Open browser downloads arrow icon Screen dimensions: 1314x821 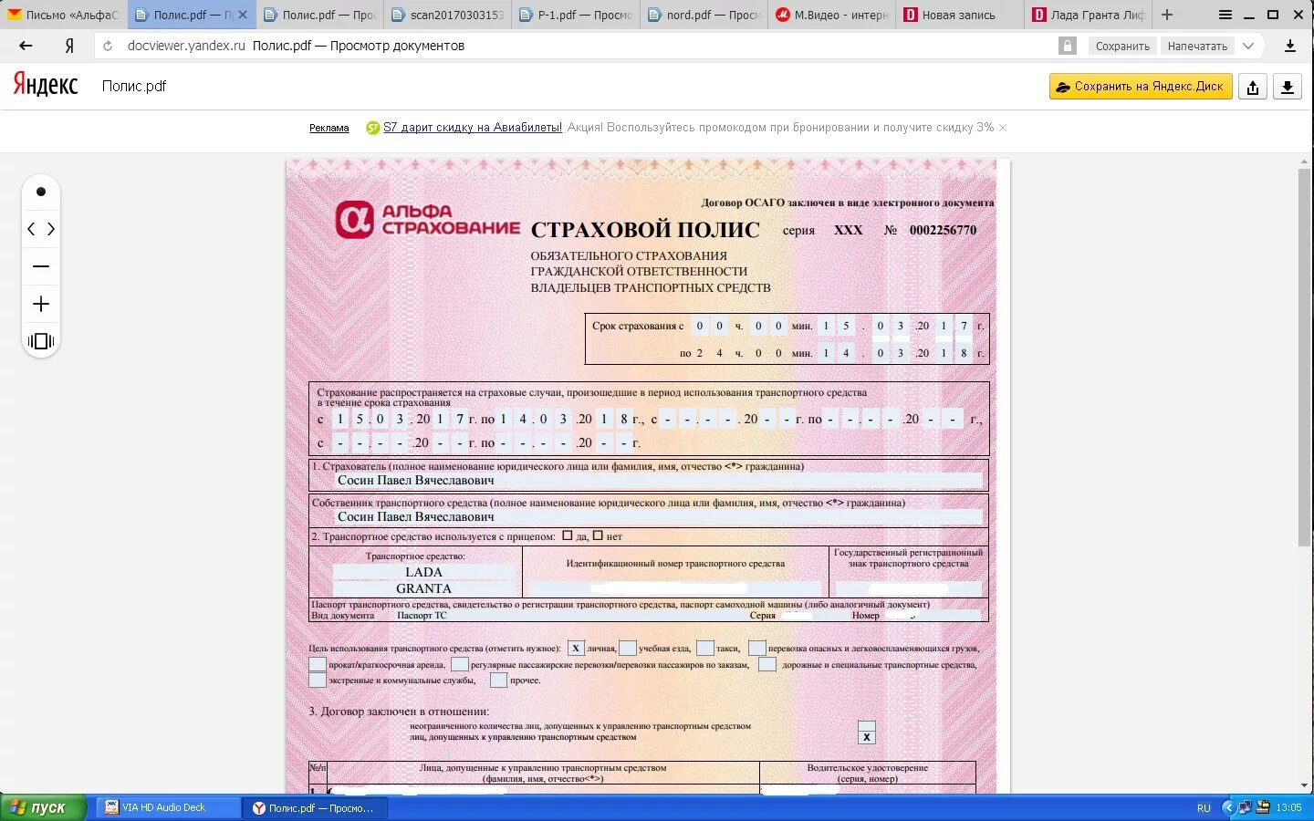click(x=1290, y=46)
